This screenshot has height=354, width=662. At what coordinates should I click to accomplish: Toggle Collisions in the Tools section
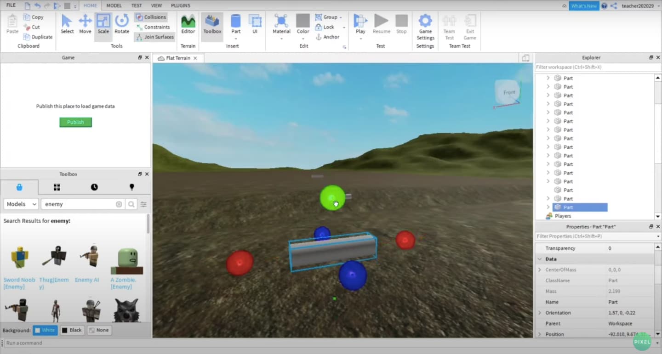tap(151, 17)
